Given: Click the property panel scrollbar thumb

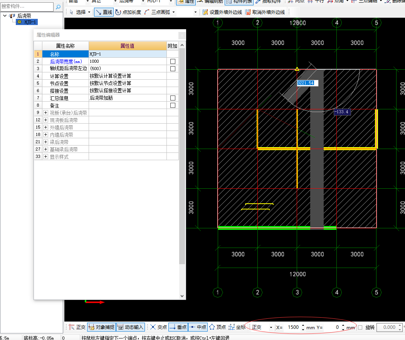Looking at the screenshot, I should (182, 156).
